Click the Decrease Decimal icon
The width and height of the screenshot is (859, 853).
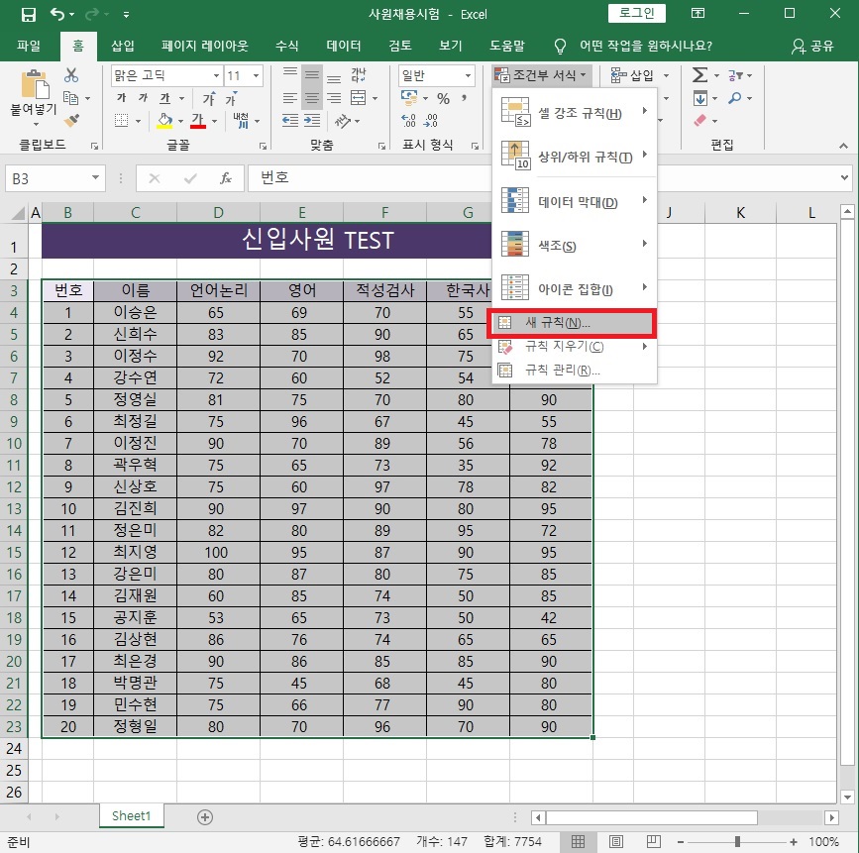[431, 121]
